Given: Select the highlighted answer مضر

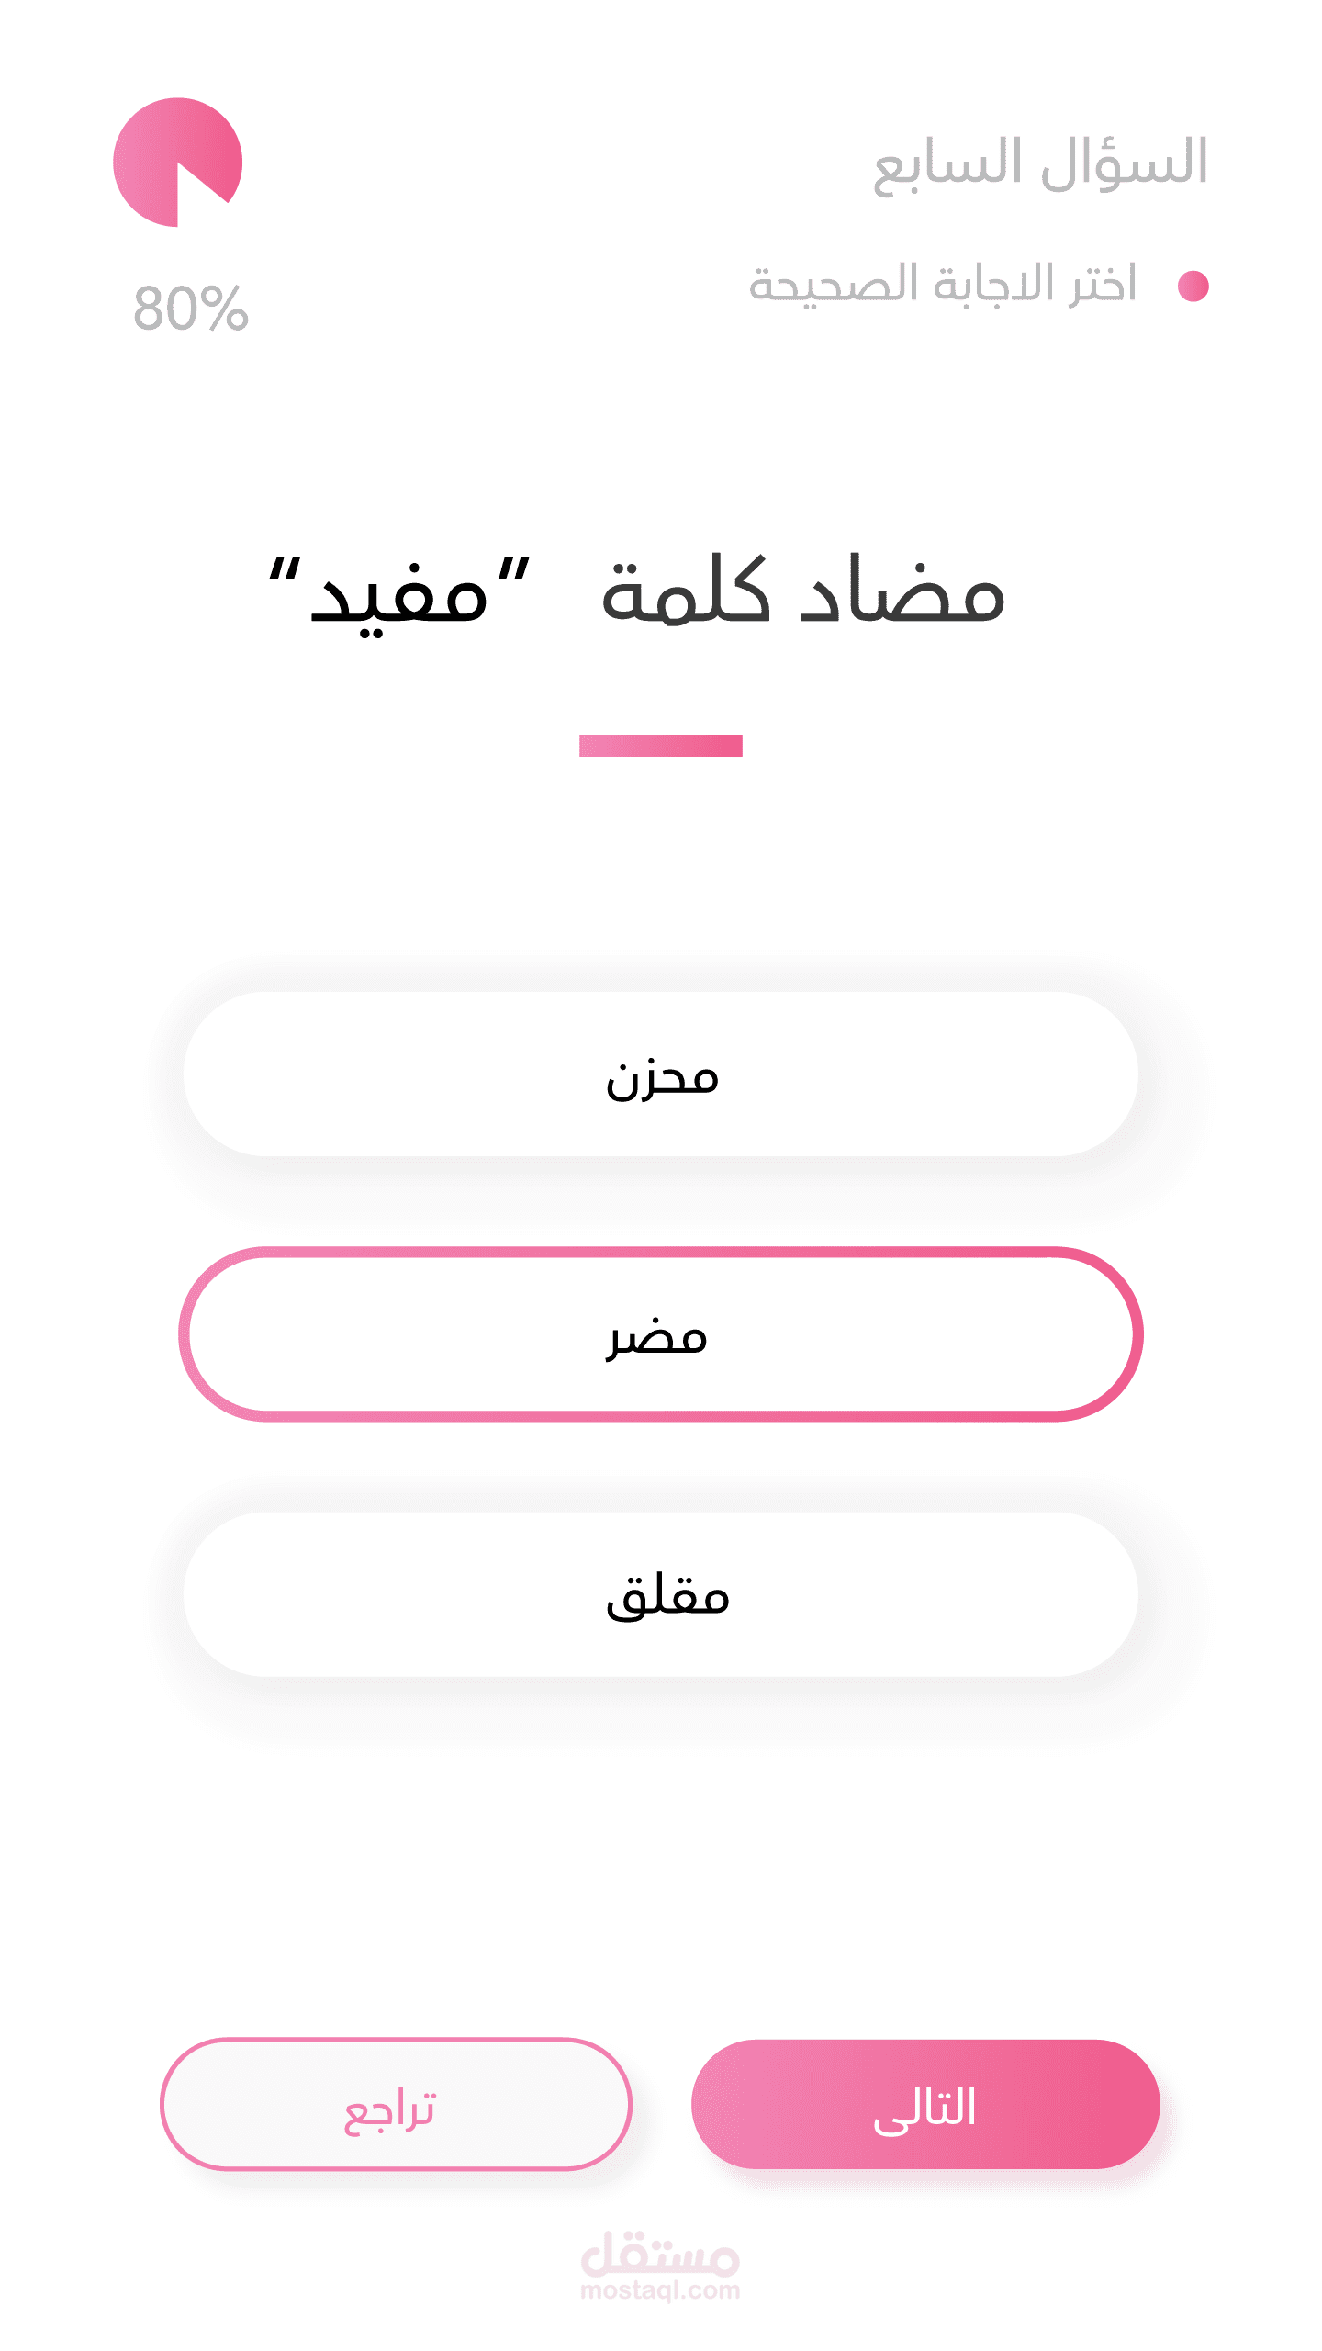Looking at the screenshot, I should pyautogui.click(x=661, y=1333).
